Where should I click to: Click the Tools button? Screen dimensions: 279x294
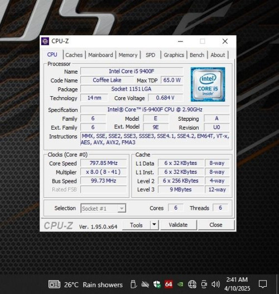[136, 225]
